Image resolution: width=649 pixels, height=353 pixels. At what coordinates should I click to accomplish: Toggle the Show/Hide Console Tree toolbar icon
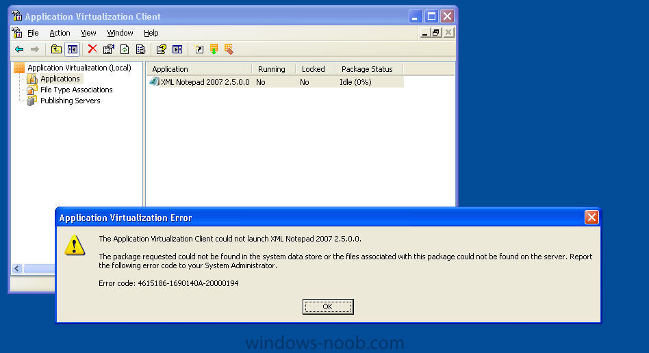(x=73, y=49)
